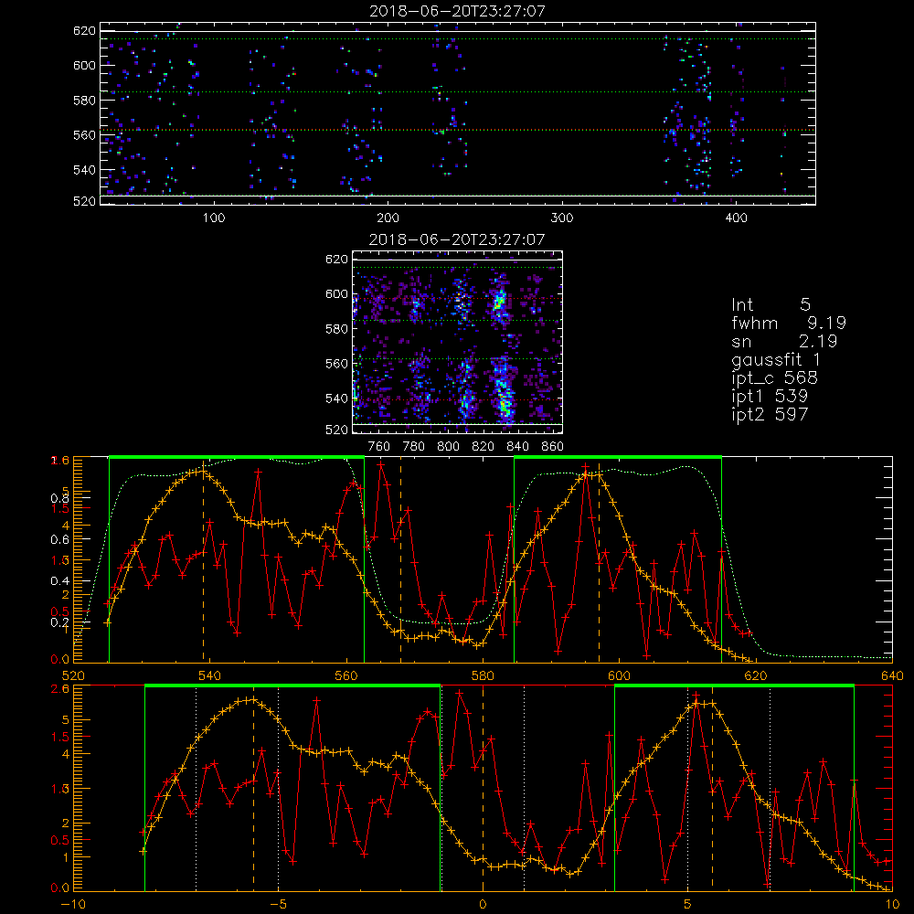Click the right green bar atop the bottom plot
The image size is (914, 914).
[735, 686]
